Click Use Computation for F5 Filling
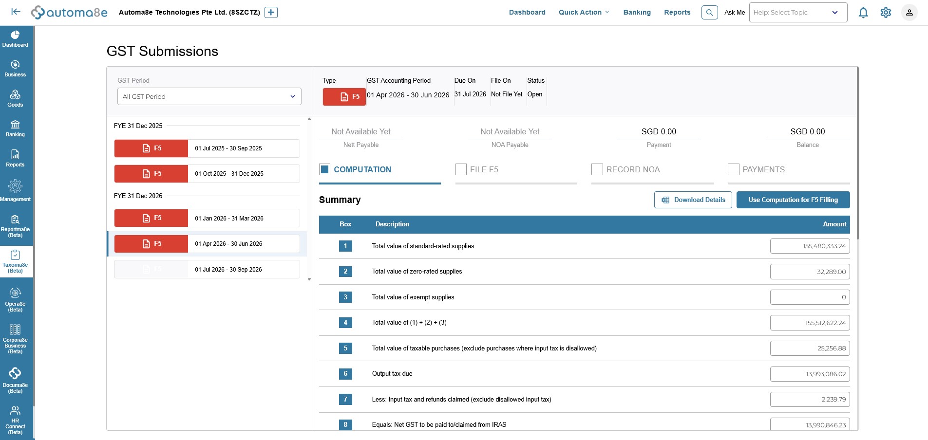The height and width of the screenshot is (440, 928). pos(793,200)
